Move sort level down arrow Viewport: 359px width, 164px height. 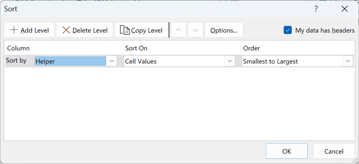click(195, 30)
